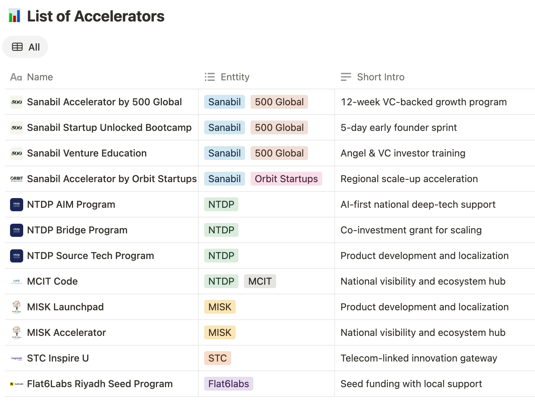Screen dimensions: 535x401
Task: Click the MISK Launchpad tree icon
Action: click(x=17, y=307)
